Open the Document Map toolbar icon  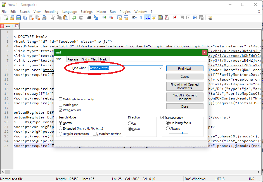tap(160, 18)
